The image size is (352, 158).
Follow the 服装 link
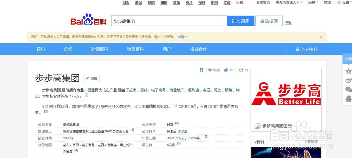point(228,90)
